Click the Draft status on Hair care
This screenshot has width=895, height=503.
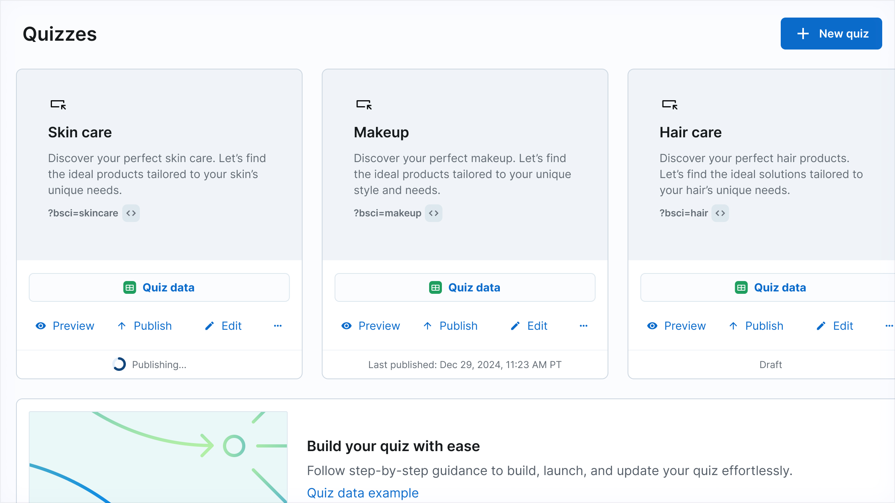[770, 364]
